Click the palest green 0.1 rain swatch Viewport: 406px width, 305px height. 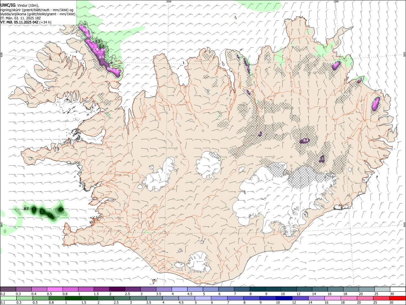pos(8,298)
